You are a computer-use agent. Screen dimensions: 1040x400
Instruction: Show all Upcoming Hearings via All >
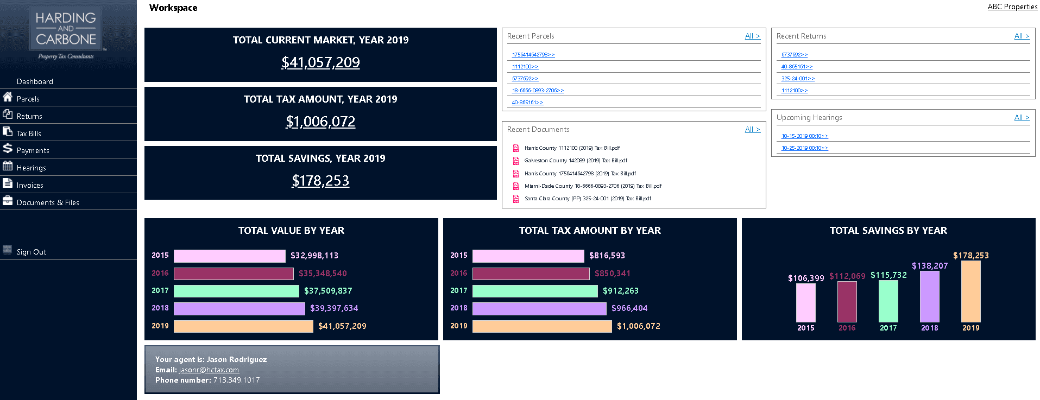[x=1022, y=118]
